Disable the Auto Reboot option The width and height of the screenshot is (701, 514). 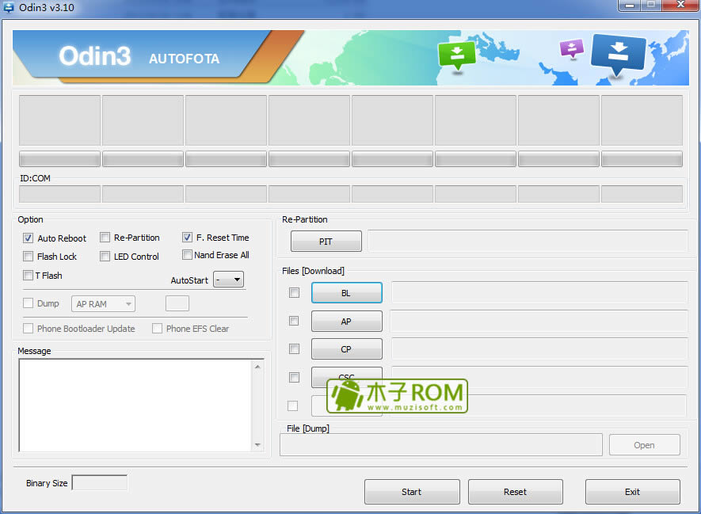point(27,238)
